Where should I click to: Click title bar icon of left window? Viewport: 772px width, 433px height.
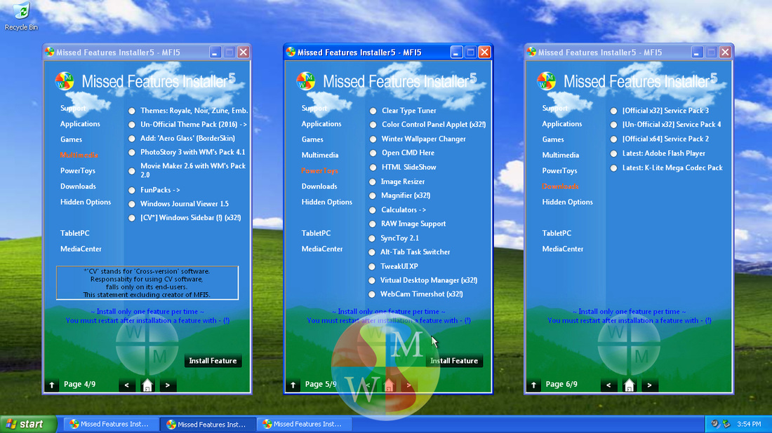click(49, 52)
